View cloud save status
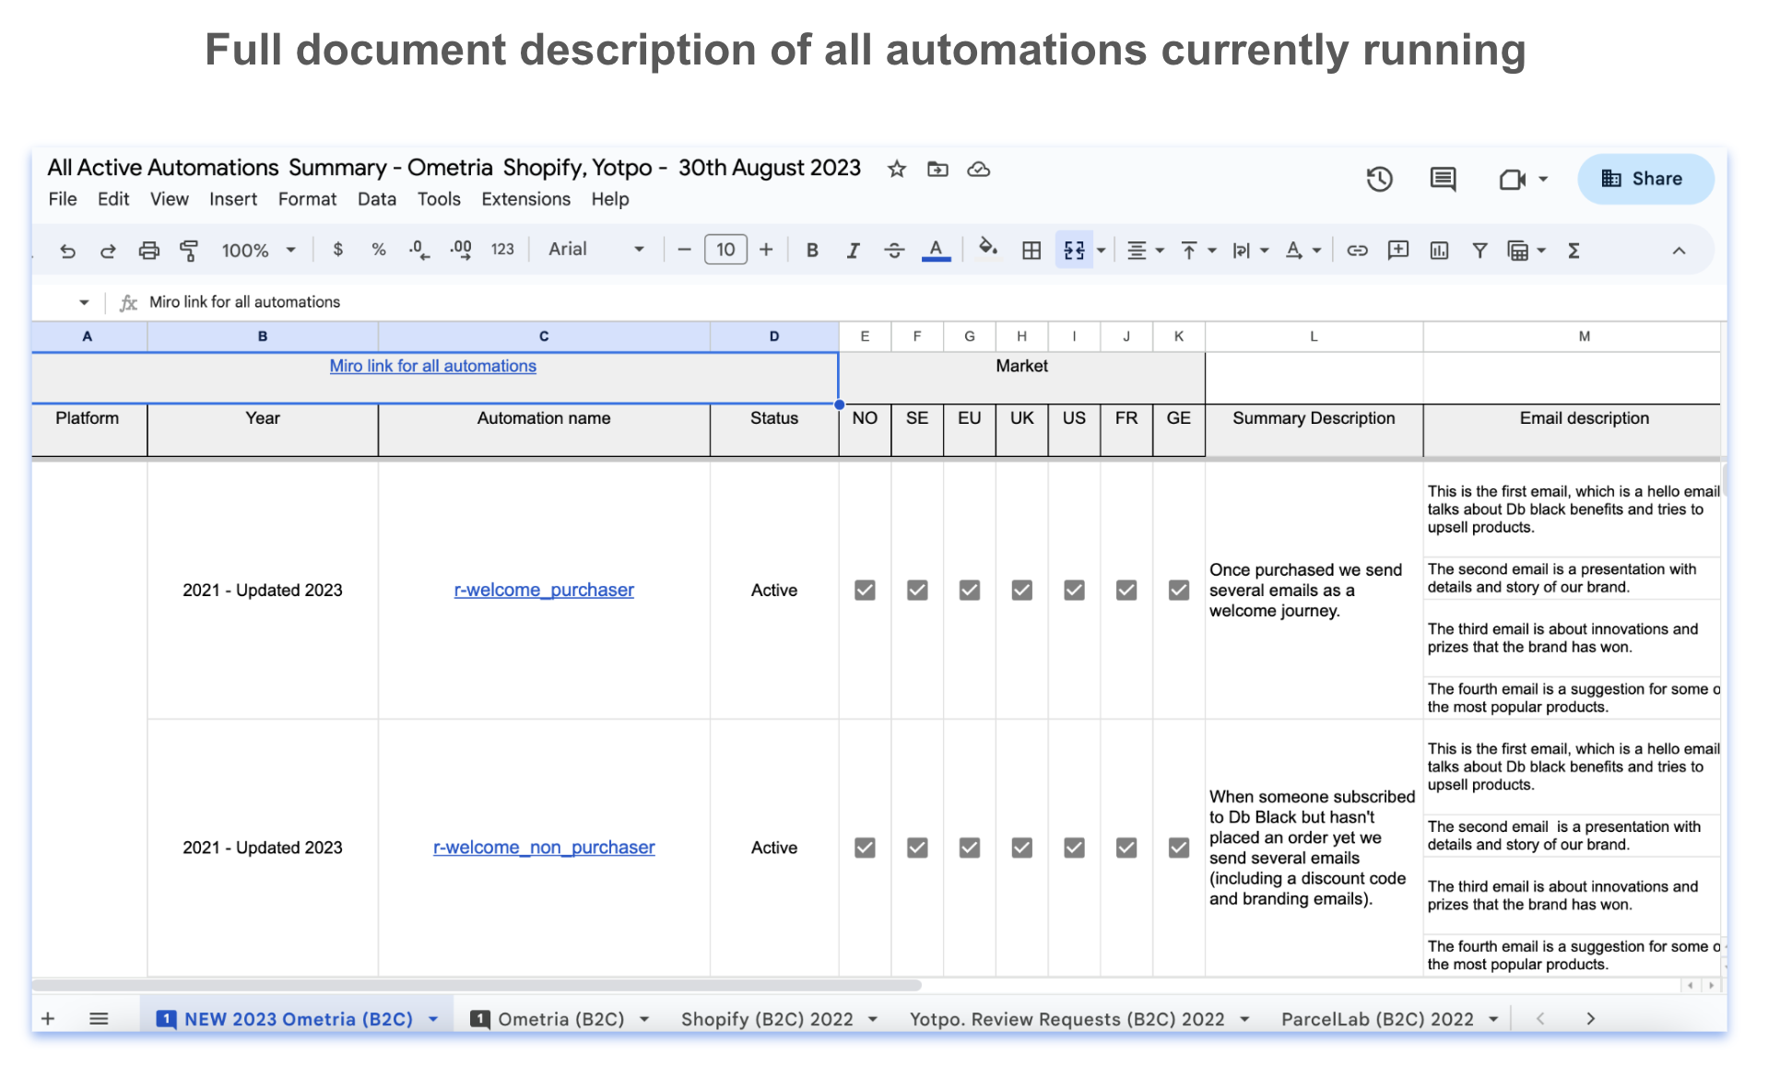This screenshot has height=1078, width=1768. [978, 169]
